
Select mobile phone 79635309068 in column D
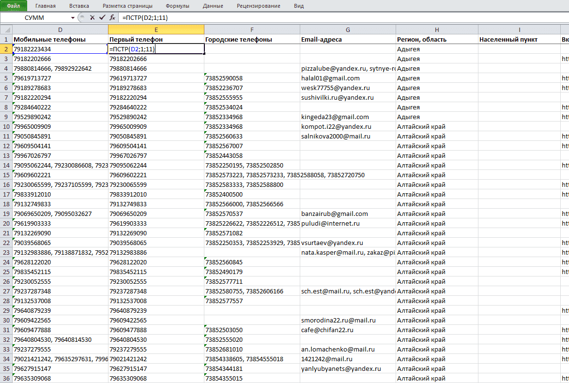click(x=60, y=378)
